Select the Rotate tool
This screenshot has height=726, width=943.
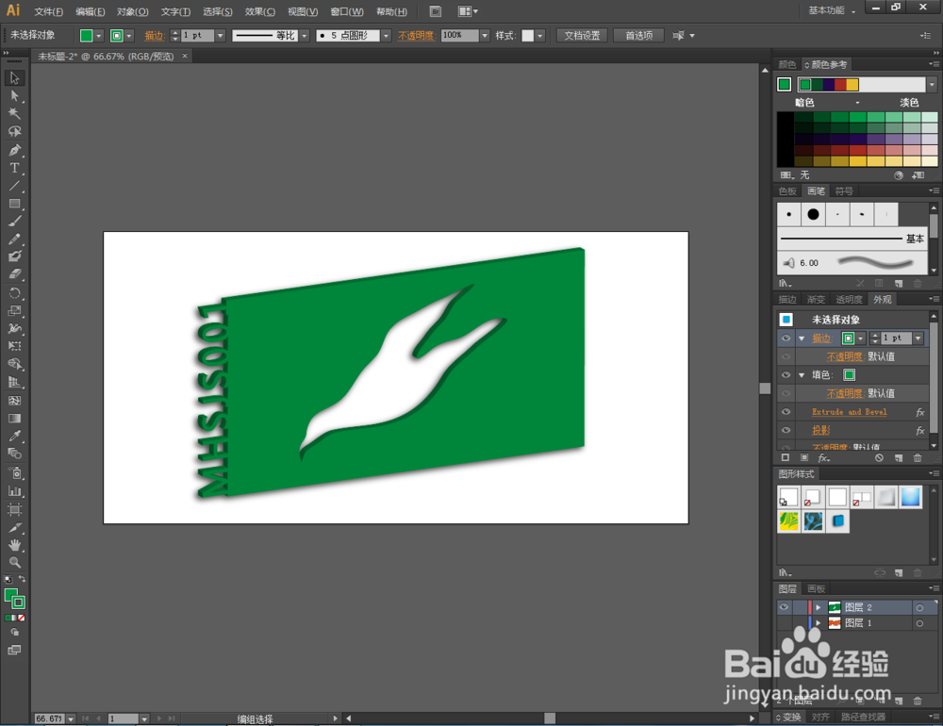(14, 293)
